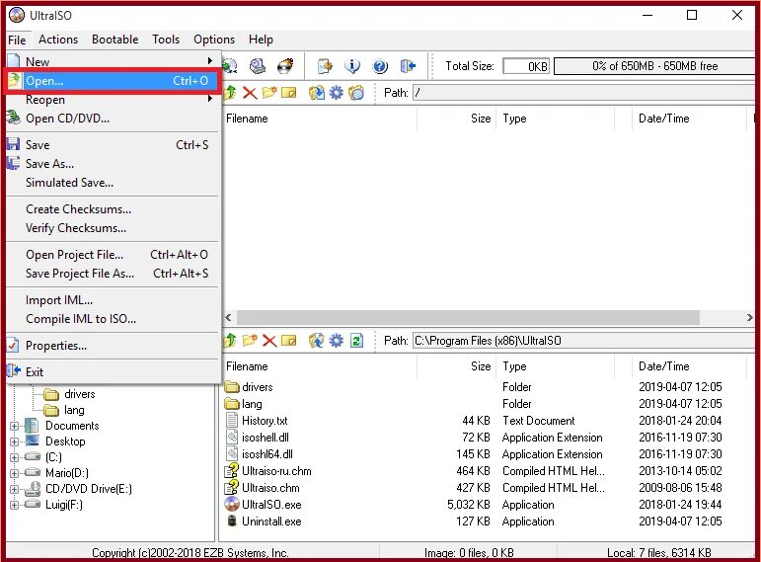This screenshot has width=761, height=562.
Task: Choose Create Checksums... entry
Action: tap(114, 209)
